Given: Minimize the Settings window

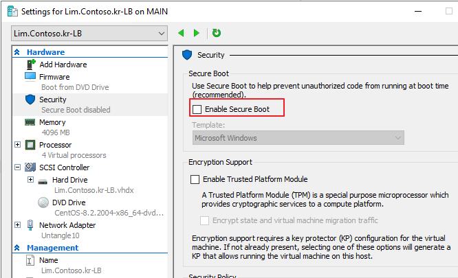Looking at the screenshot, I should [x=418, y=12].
